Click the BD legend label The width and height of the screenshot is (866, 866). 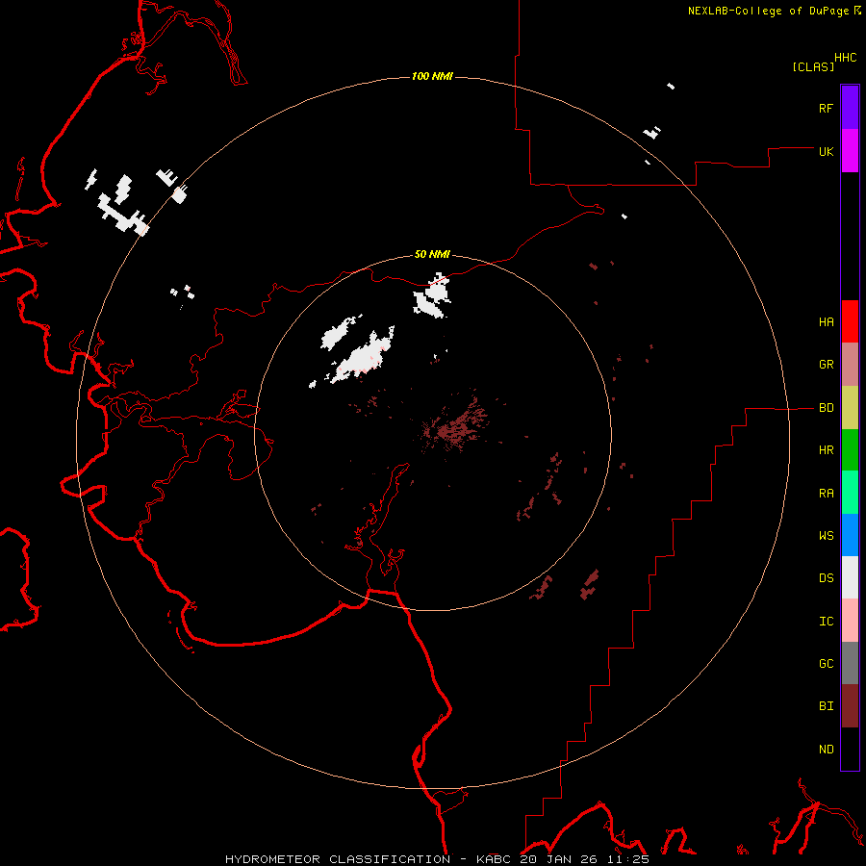click(x=826, y=408)
